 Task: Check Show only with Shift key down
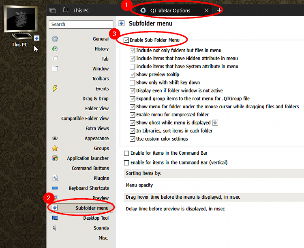pyautogui.click(x=133, y=83)
